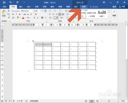Align paragraph text to the left
The height and width of the screenshot is (103, 128).
(50, 14)
